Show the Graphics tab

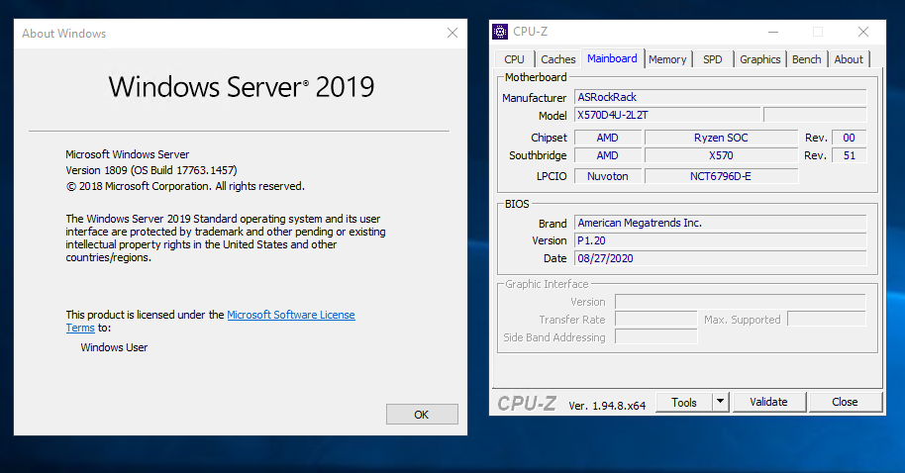pyautogui.click(x=759, y=59)
